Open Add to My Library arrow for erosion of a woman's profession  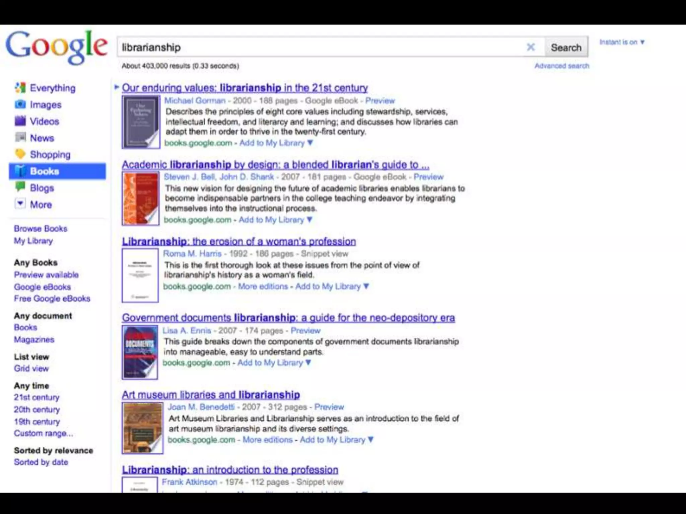(x=366, y=286)
